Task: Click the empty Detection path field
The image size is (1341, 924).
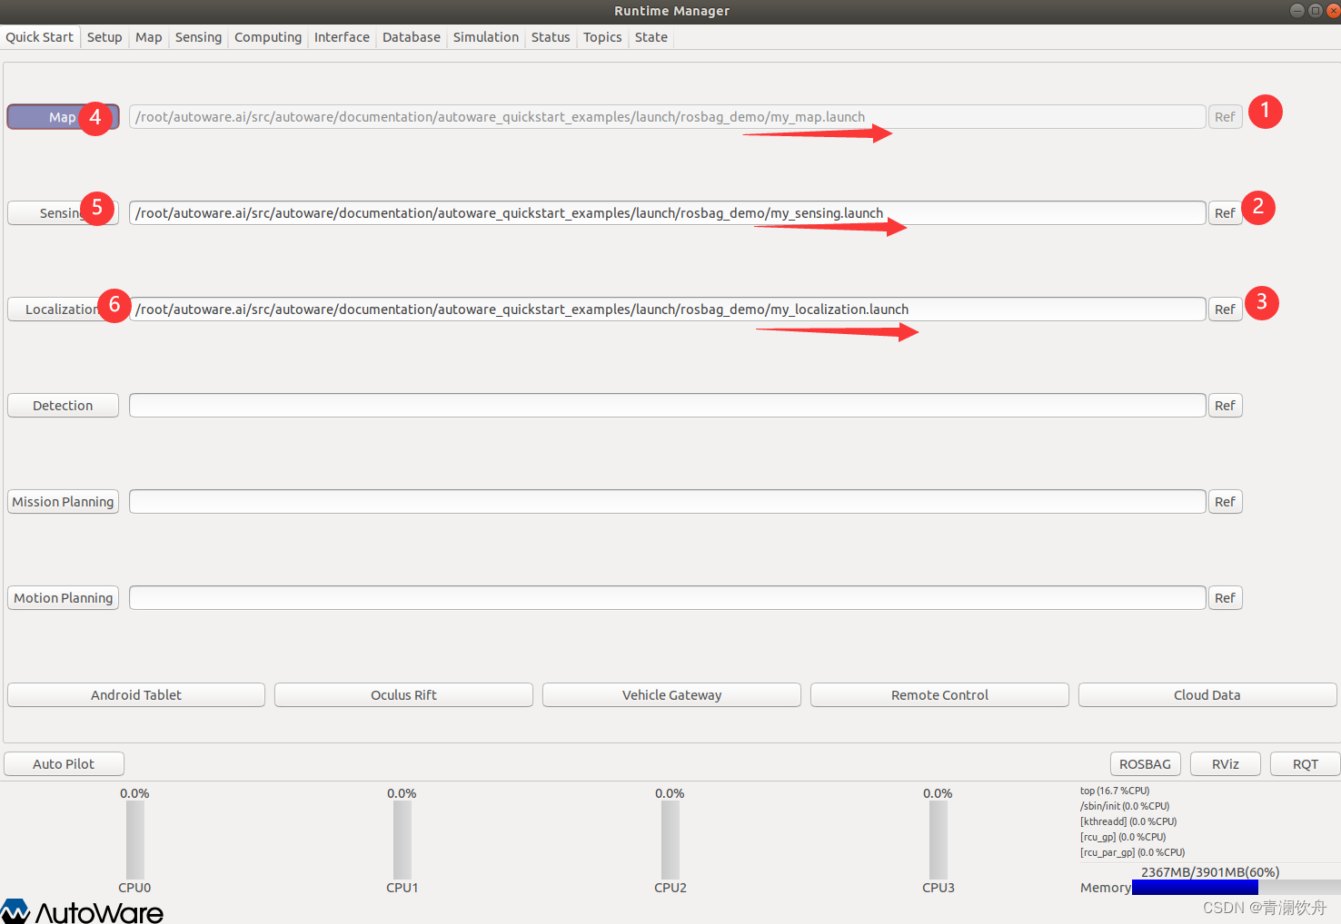Action: click(668, 406)
